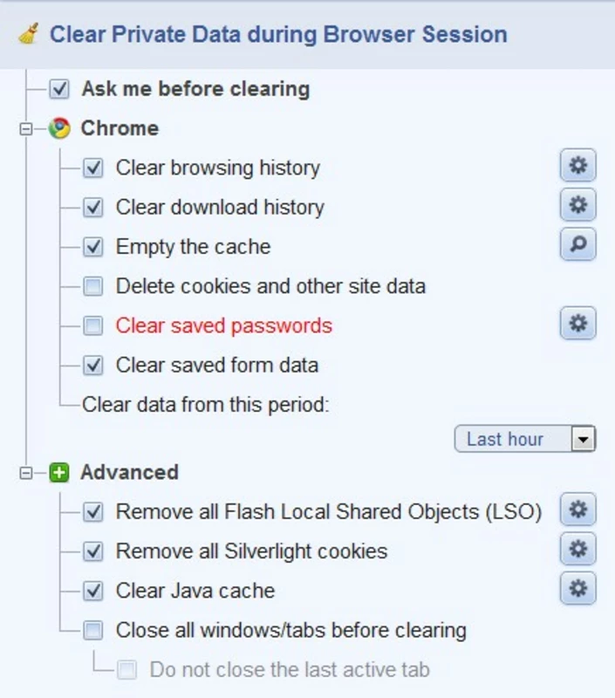Open gear settings for Clear browsing history
Screen dimensions: 615x698
(577, 166)
